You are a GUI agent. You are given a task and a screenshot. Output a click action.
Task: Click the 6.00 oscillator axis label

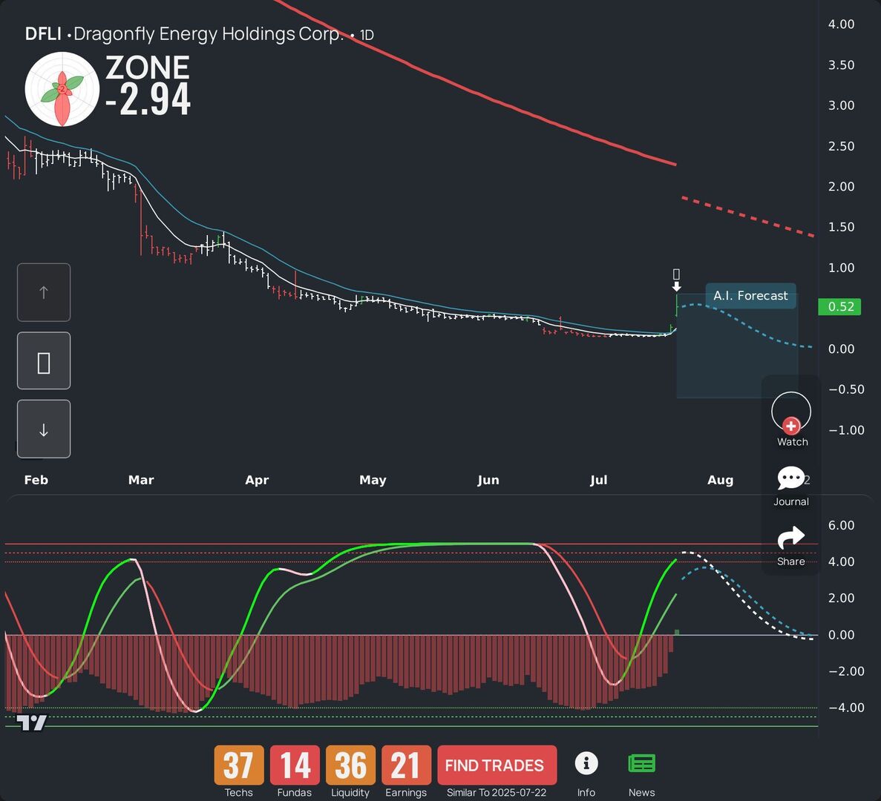pos(841,525)
